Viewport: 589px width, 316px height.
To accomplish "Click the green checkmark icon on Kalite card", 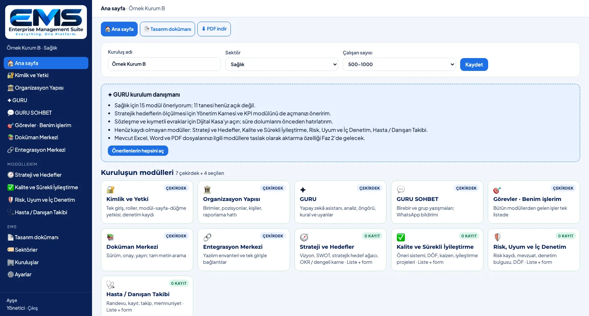I will point(401,237).
